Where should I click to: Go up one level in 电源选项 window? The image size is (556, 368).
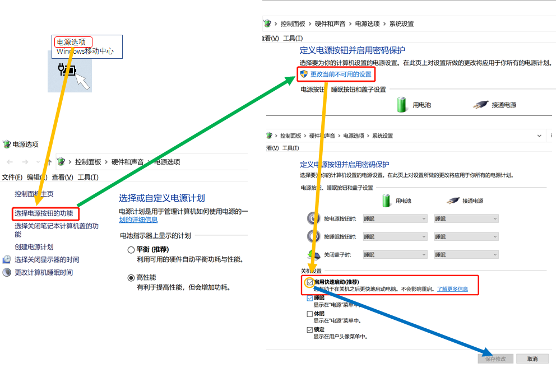coord(49,162)
